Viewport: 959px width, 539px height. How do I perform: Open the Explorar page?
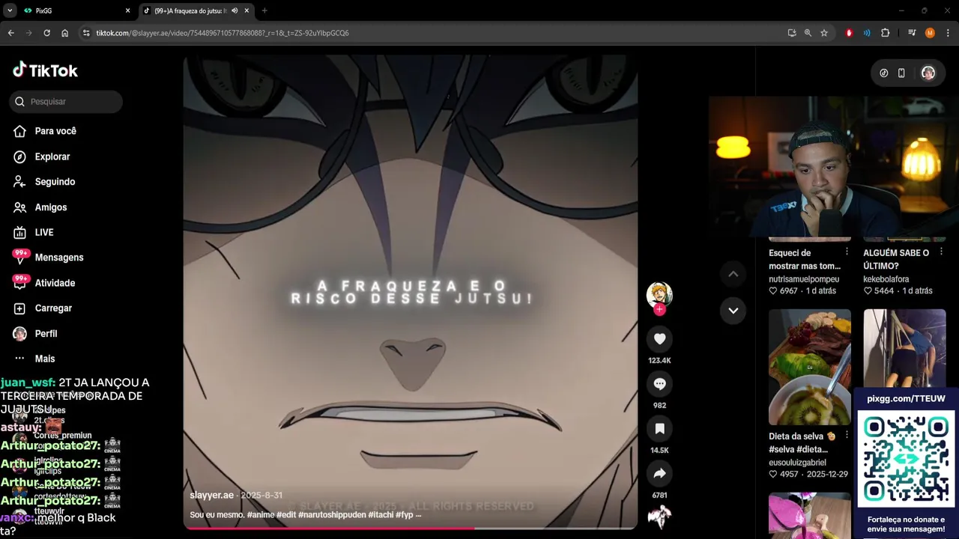[x=42, y=156]
